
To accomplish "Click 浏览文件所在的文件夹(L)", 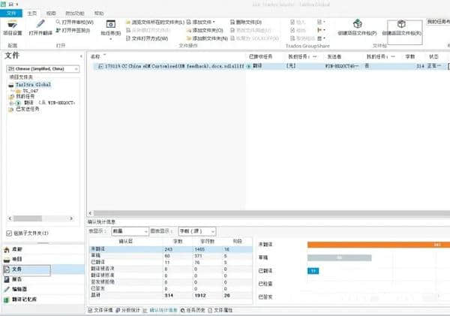I will (155, 22).
